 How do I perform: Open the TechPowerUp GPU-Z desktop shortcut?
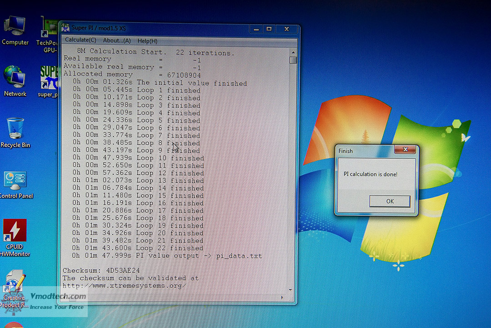point(48,35)
